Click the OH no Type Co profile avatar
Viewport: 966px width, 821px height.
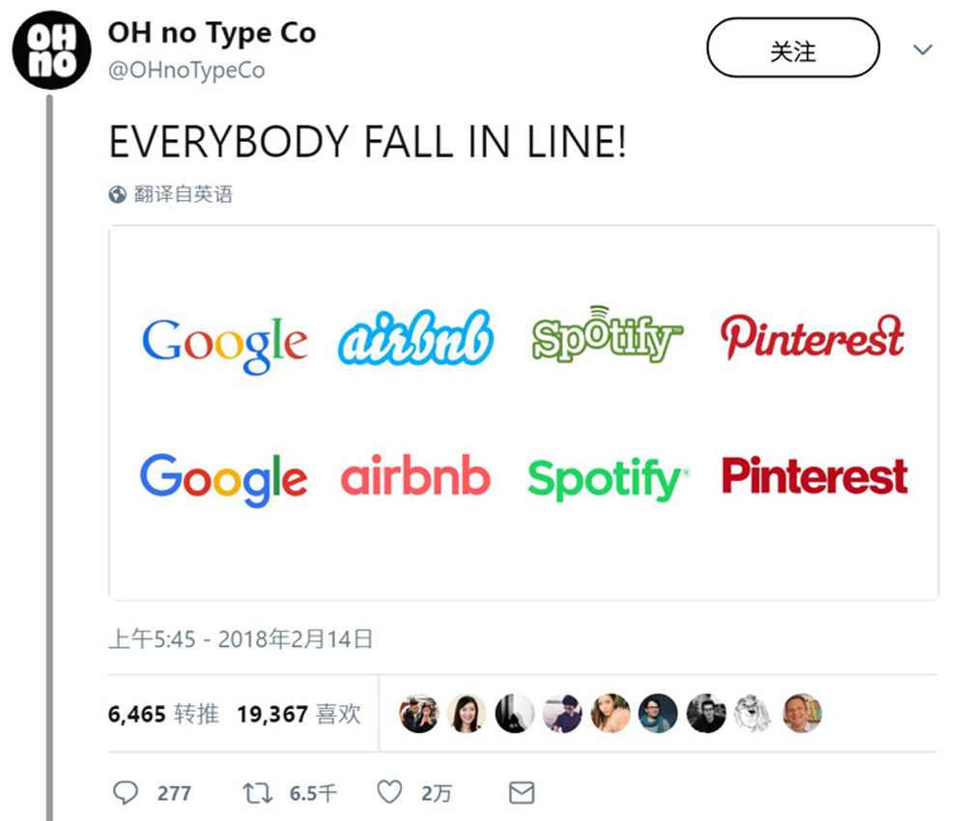[51, 50]
